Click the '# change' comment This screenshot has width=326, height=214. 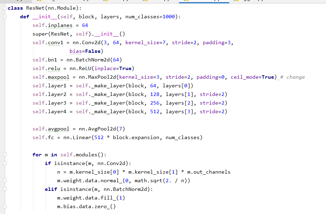(292, 77)
